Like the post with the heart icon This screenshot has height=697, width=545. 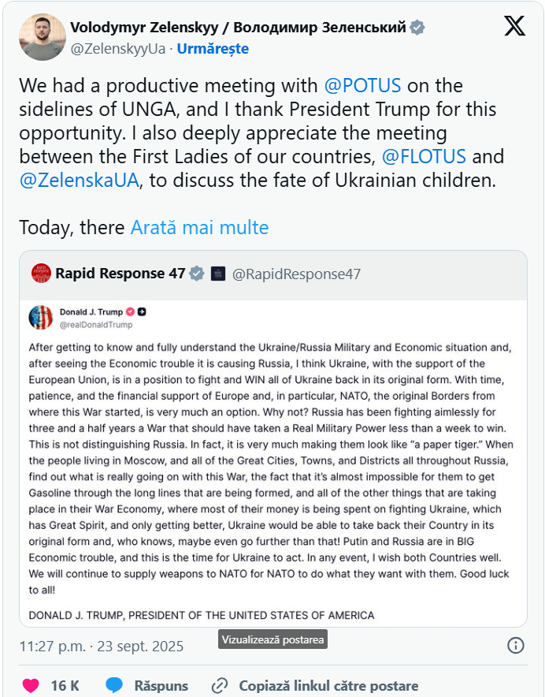point(31,685)
